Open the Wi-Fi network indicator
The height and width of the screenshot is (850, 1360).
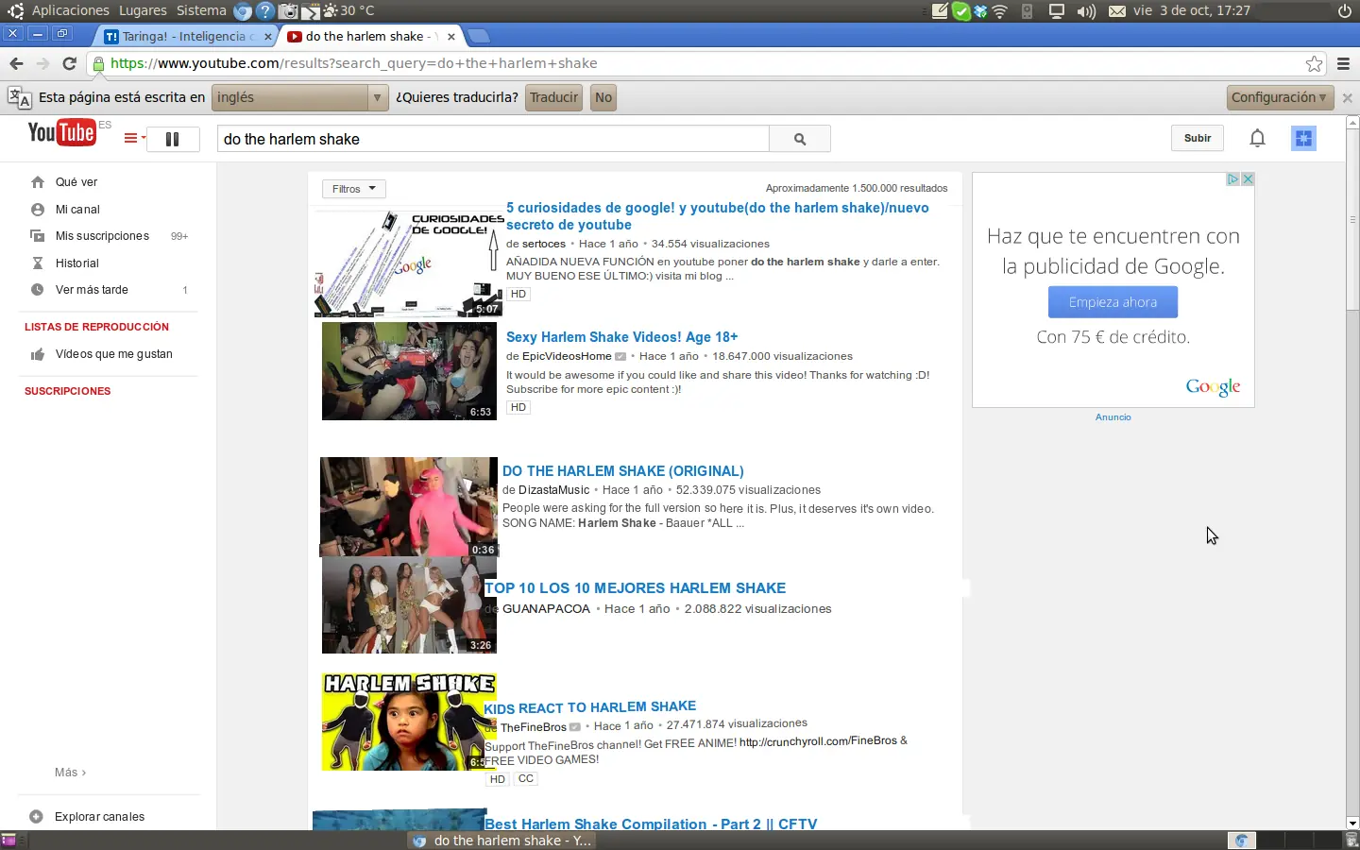click(1000, 11)
